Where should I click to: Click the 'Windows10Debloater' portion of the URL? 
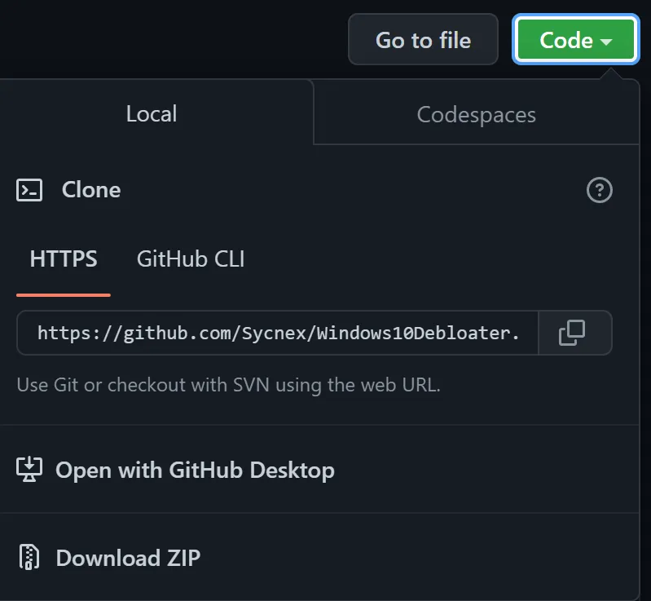pyautogui.click(x=414, y=333)
